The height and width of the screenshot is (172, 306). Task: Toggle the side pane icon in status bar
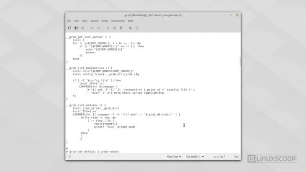click(70, 157)
